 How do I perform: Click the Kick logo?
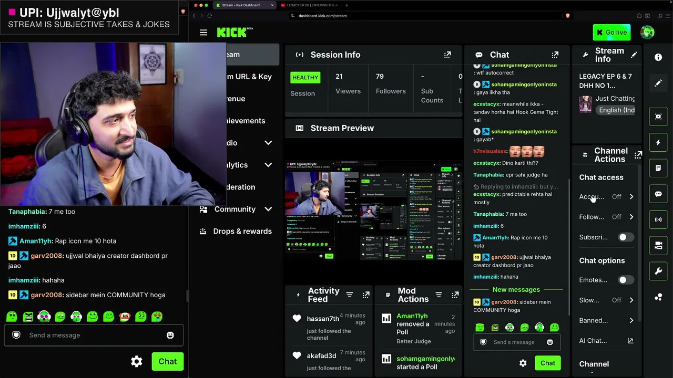pyautogui.click(x=235, y=33)
